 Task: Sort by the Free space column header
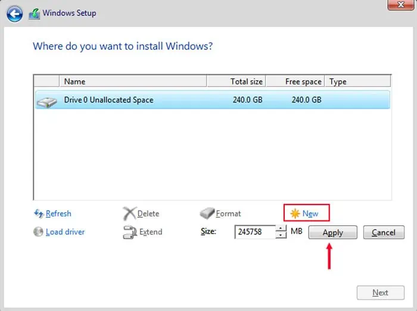coord(295,81)
